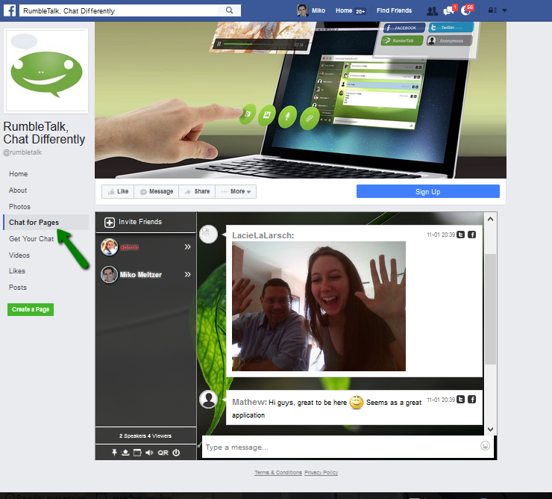Click the chat scrollbar up arrow
This screenshot has width=552, height=499.
click(x=490, y=219)
